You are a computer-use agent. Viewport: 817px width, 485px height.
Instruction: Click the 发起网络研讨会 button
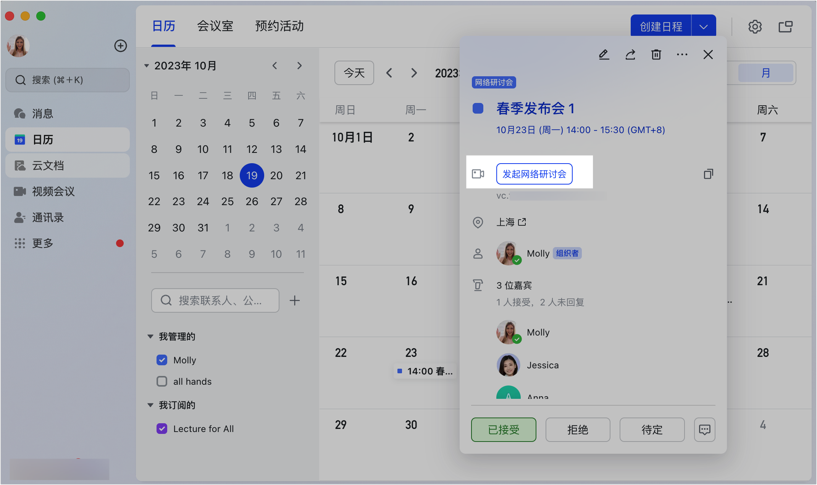pos(534,174)
